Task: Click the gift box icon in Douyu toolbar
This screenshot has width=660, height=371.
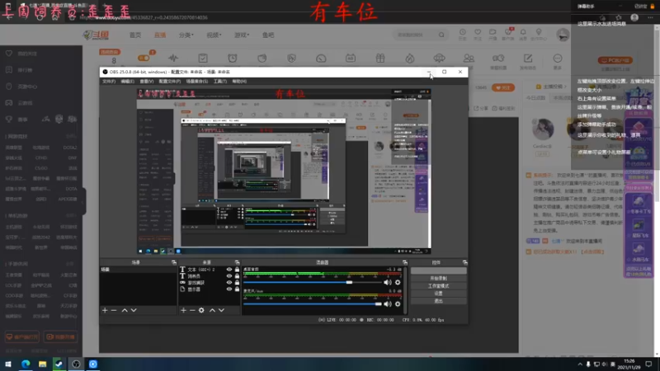Action: (x=380, y=59)
